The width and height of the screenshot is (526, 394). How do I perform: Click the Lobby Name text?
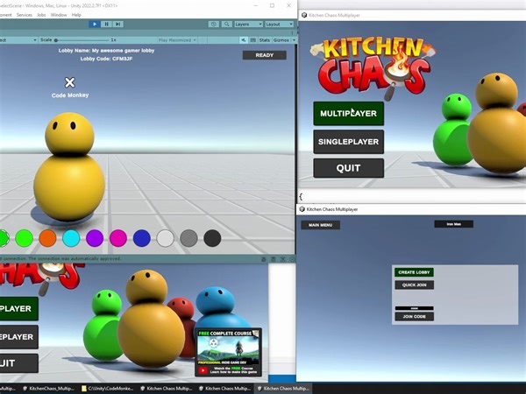point(106,51)
